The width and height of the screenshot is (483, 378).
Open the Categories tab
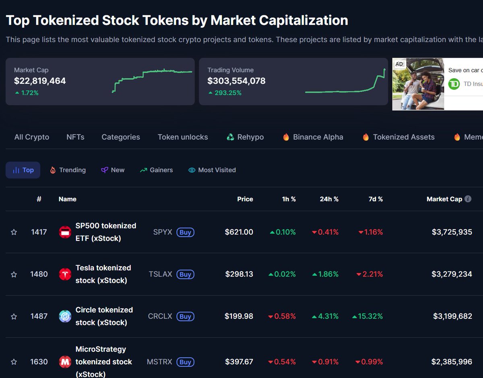(121, 137)
